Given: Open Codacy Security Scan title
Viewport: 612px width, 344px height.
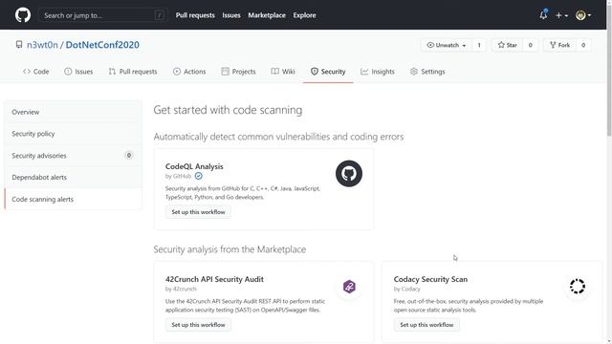Looking at the screenshot, I should 430,279.
